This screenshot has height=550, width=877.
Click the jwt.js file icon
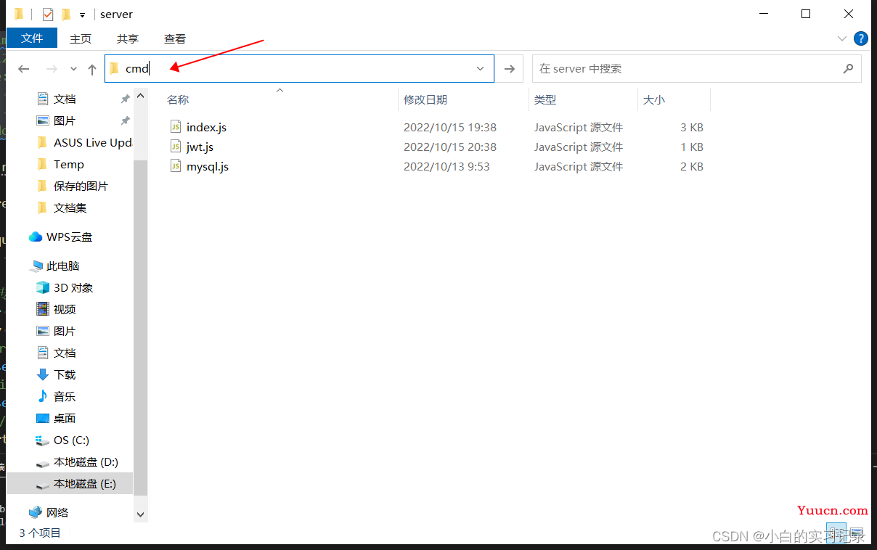[x=175, y=147]
